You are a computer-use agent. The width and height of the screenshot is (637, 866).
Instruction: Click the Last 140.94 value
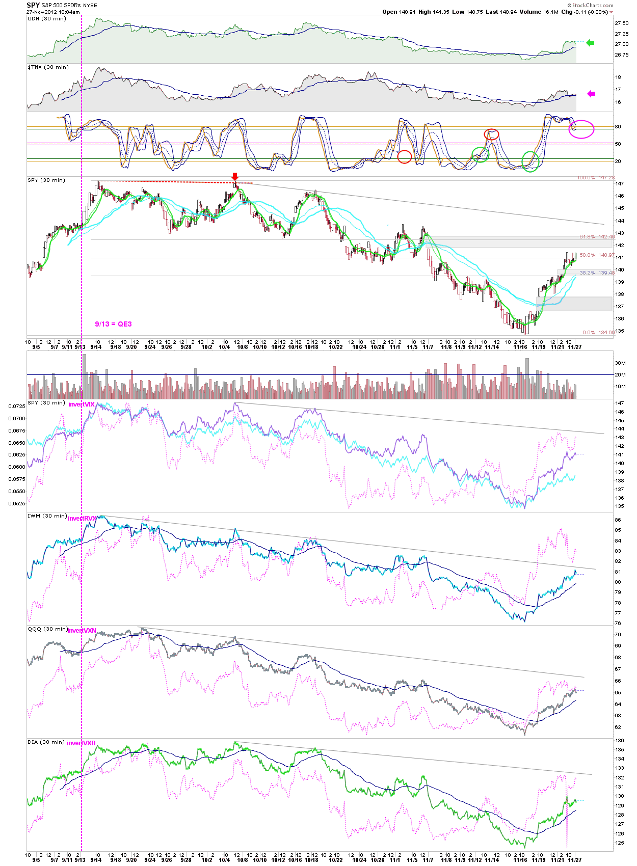tap(501, 12)
